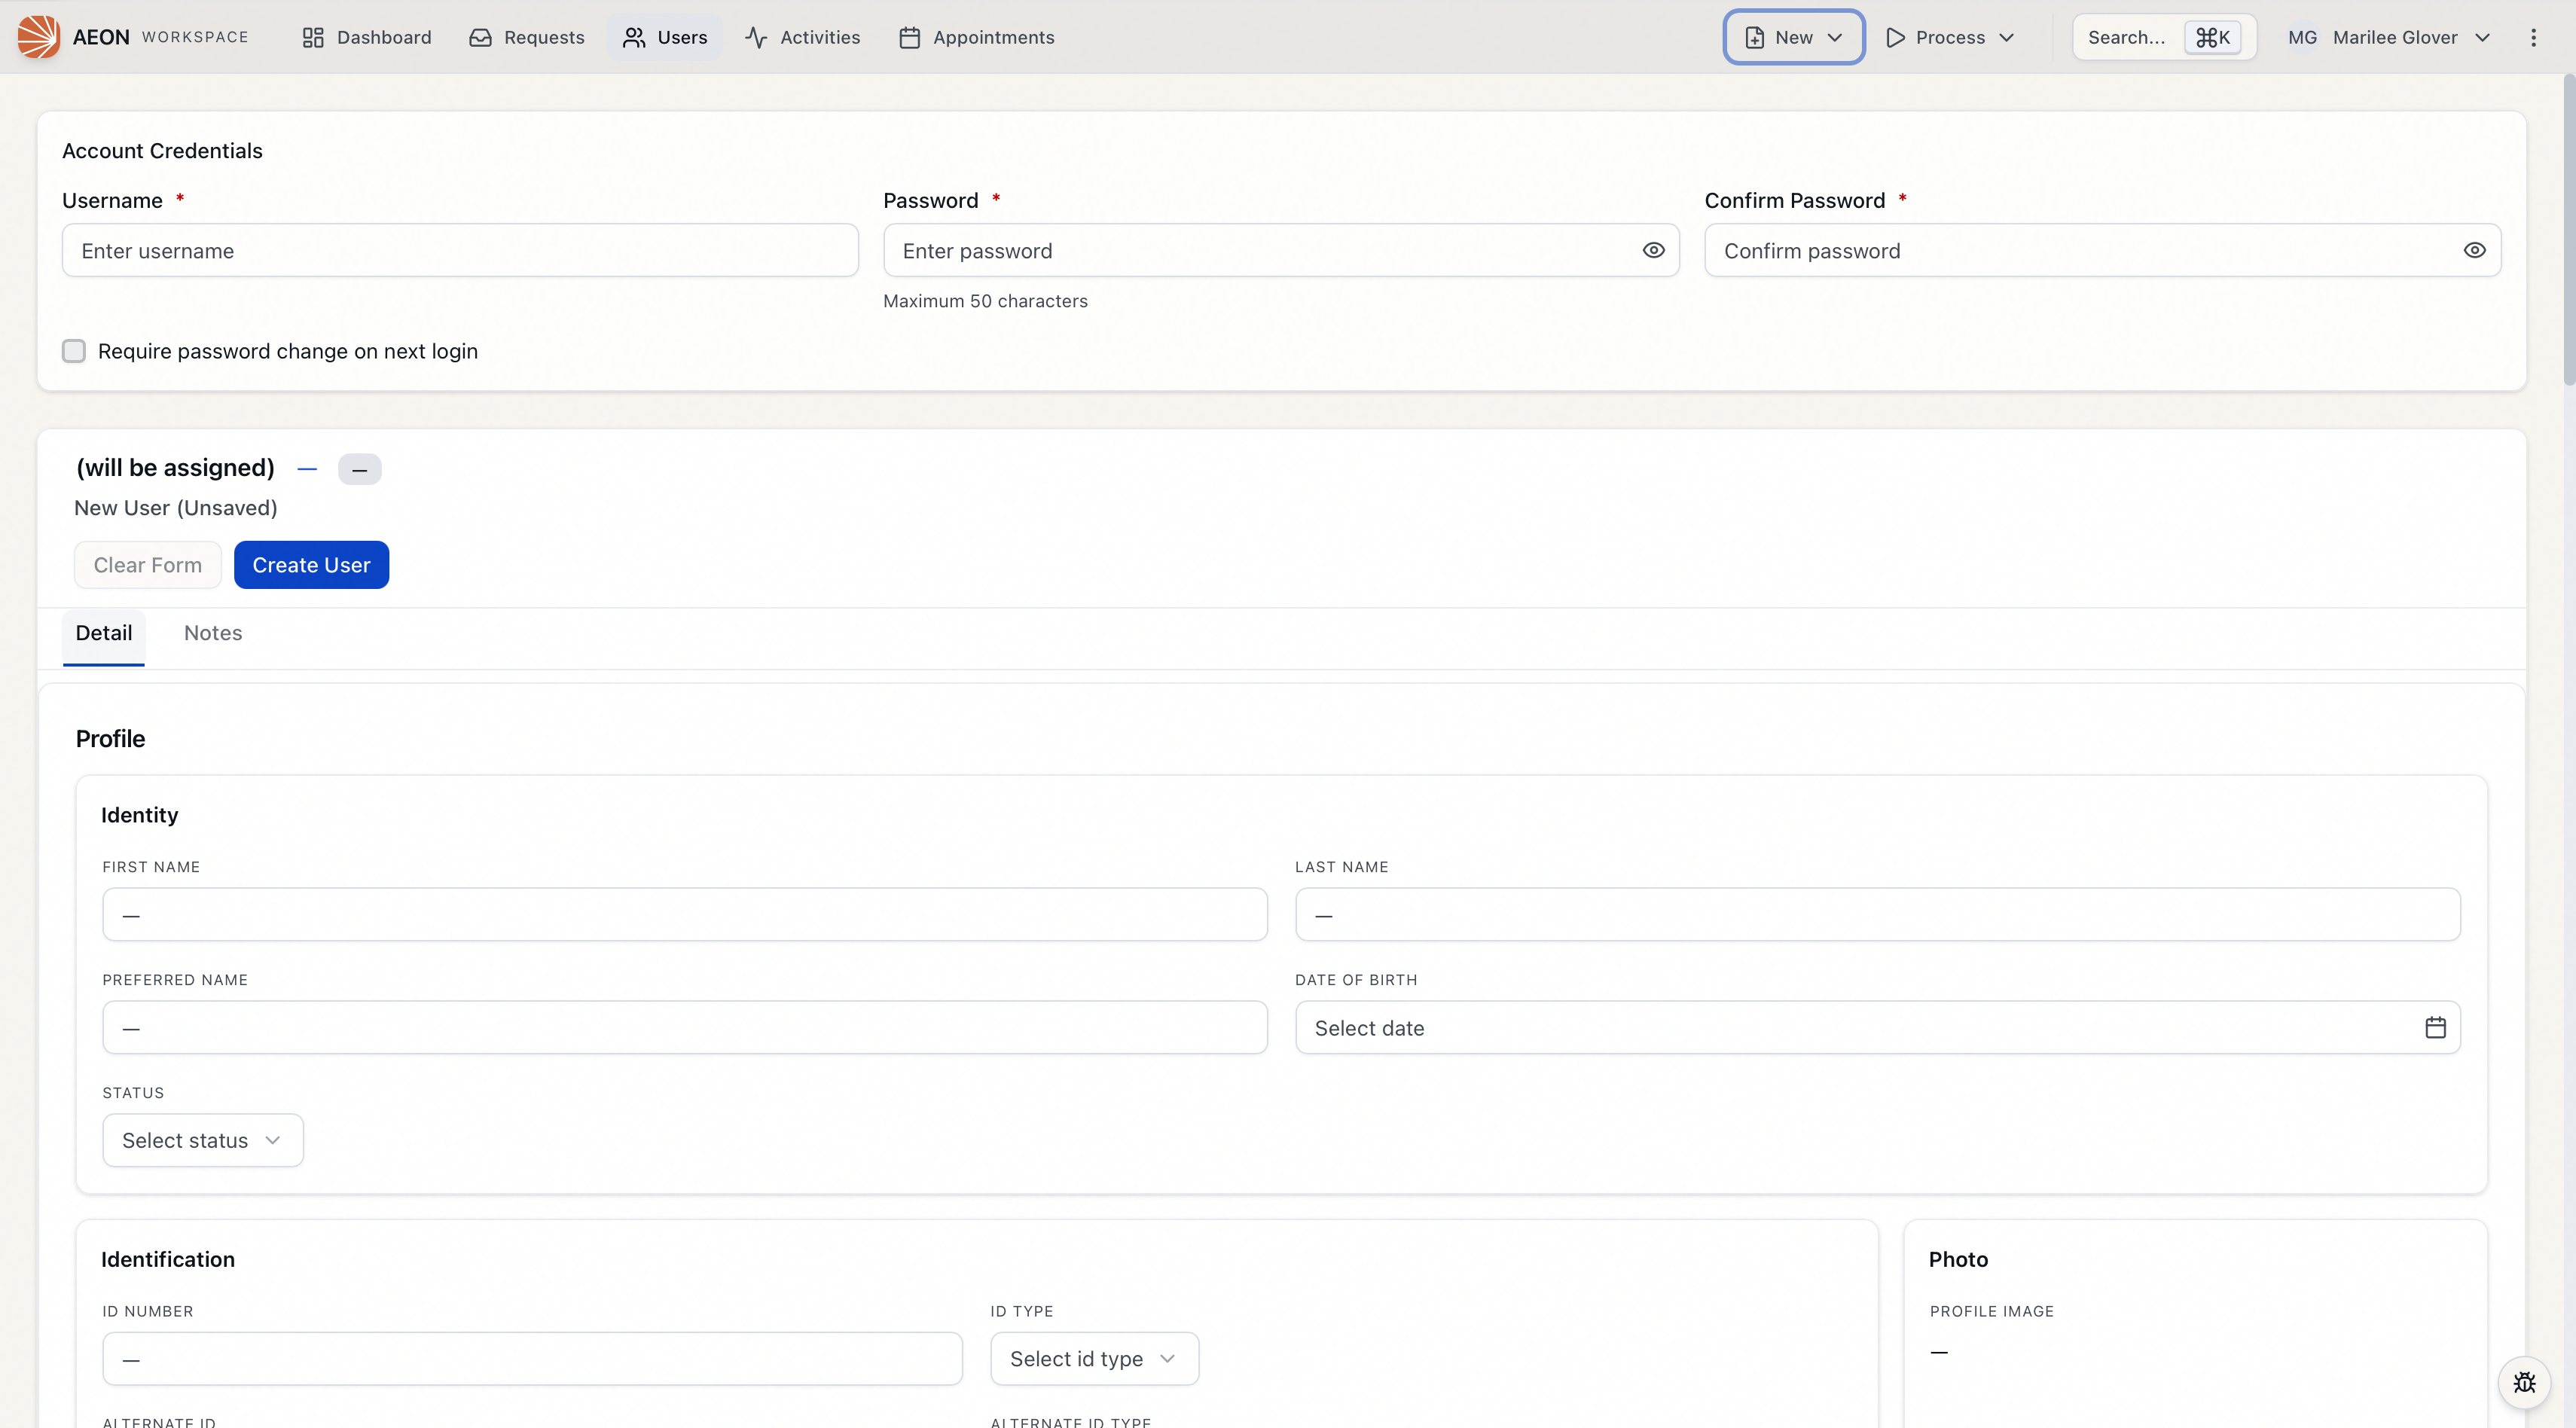
Task: Click the Clear Form button
Action: (x=148, y=565)
